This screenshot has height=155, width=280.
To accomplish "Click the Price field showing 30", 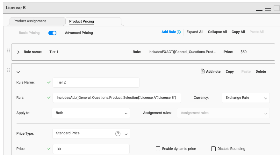I will pos(91,149).
